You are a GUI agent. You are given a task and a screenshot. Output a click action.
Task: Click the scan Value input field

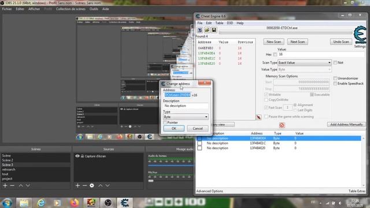point(321,54)
